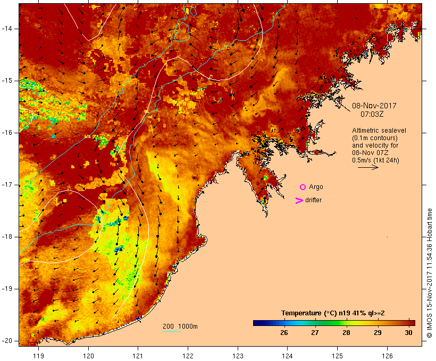
Task: Click the 28 label on temperature scale
Action: (x=346, y=332)
